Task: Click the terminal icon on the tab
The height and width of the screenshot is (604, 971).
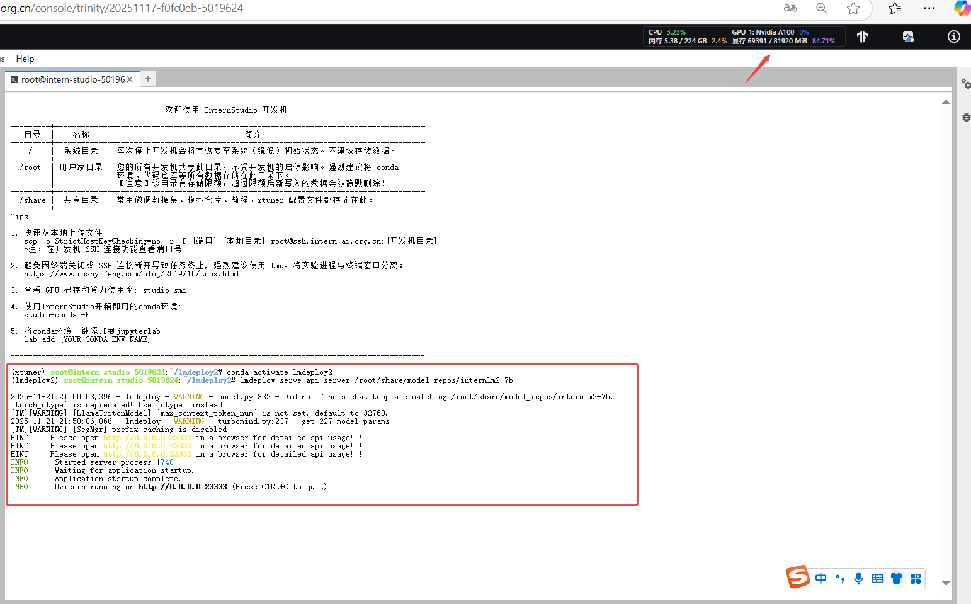Action: (x=14, y=79)
